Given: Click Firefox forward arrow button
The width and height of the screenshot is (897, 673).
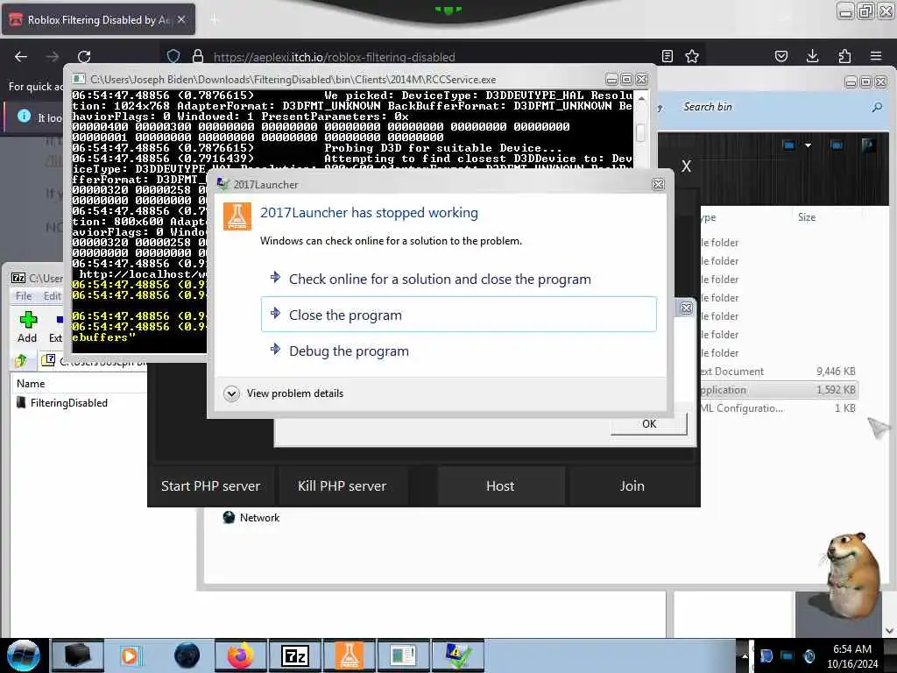Looking at the screenshot, I should 53,56.
